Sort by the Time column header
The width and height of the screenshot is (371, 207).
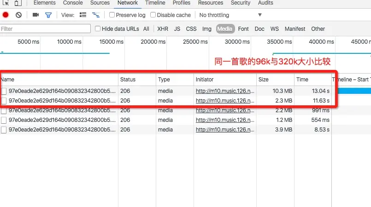click(x=313, y=80)
